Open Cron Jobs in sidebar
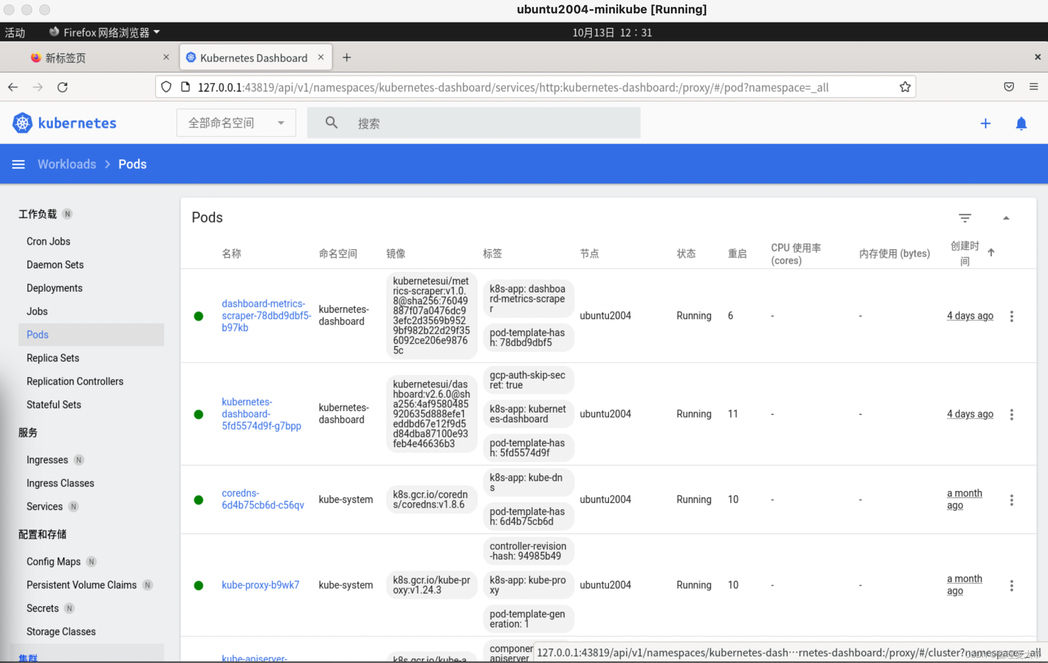 [48, 241]
